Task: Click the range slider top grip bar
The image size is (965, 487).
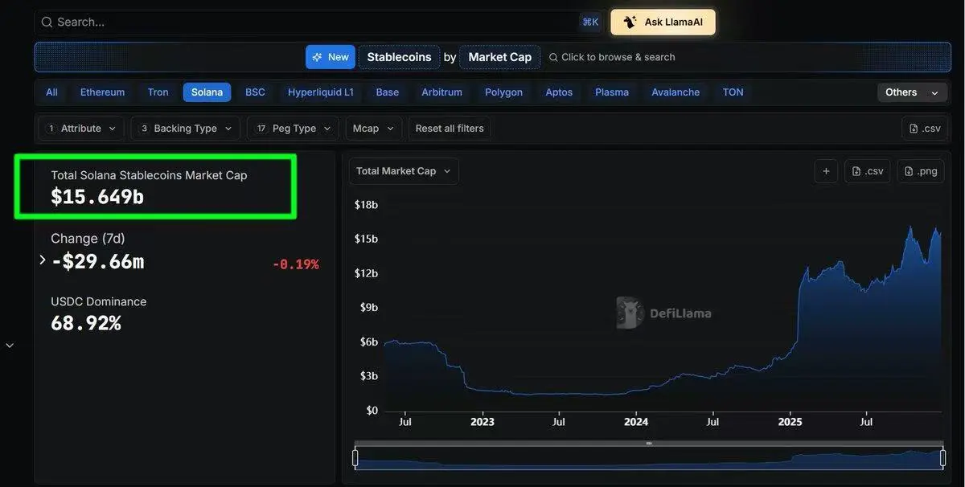Action: (x=649, y=444)
